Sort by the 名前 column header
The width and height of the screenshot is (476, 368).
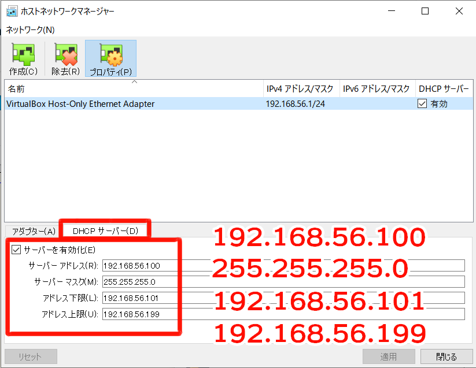click(x=134, y=89)
